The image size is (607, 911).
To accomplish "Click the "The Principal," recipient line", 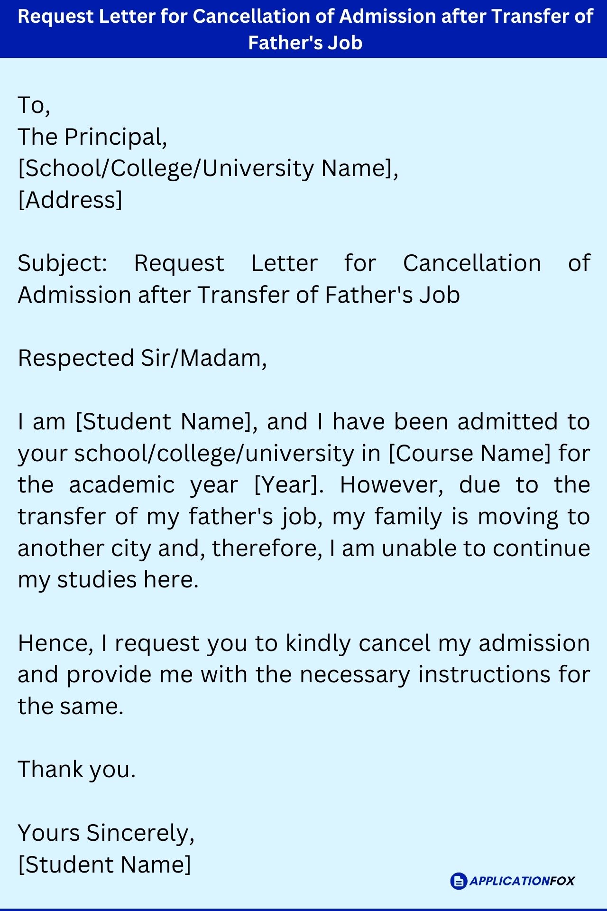I will coord(92,137).
